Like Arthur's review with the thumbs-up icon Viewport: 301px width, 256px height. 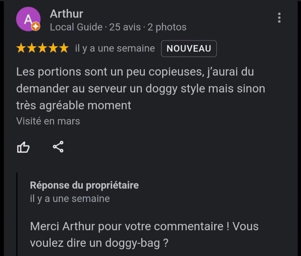[23, 147]
